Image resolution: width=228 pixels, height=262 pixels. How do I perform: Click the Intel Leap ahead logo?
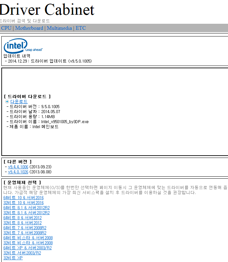coord(23,46)
